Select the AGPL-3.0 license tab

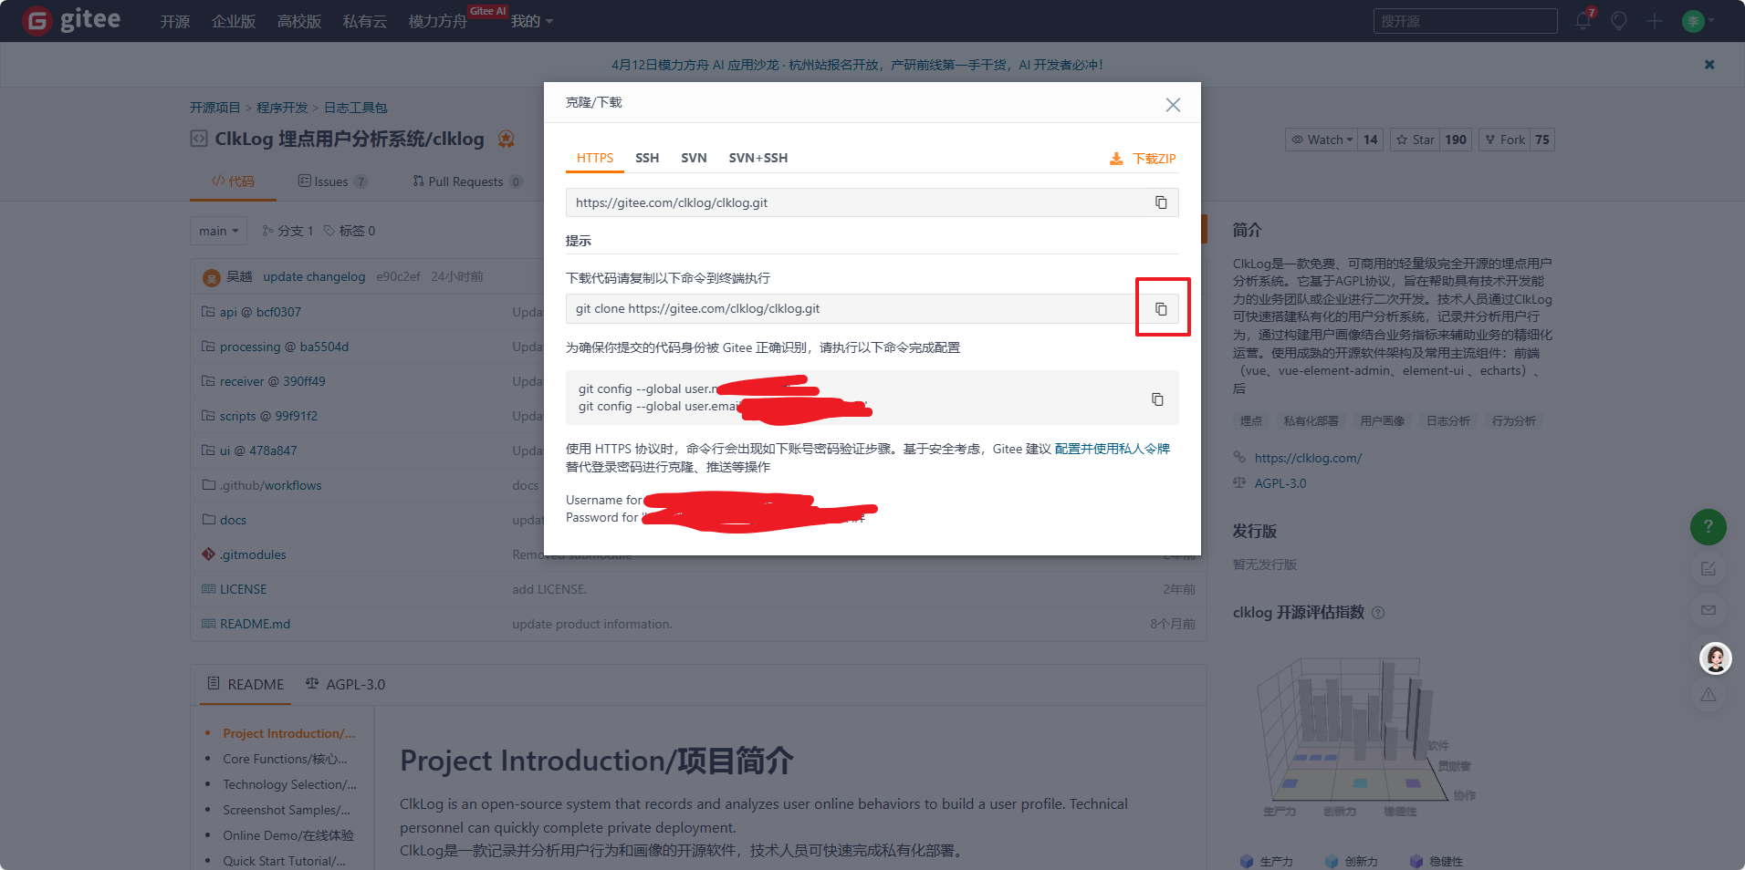(346, 684)
